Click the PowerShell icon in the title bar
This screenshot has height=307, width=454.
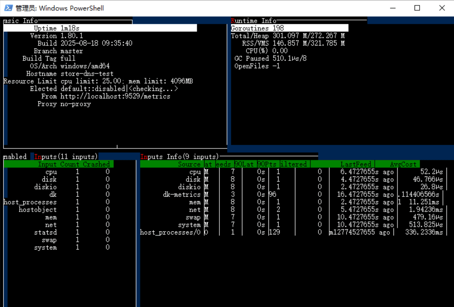[8, 8]
